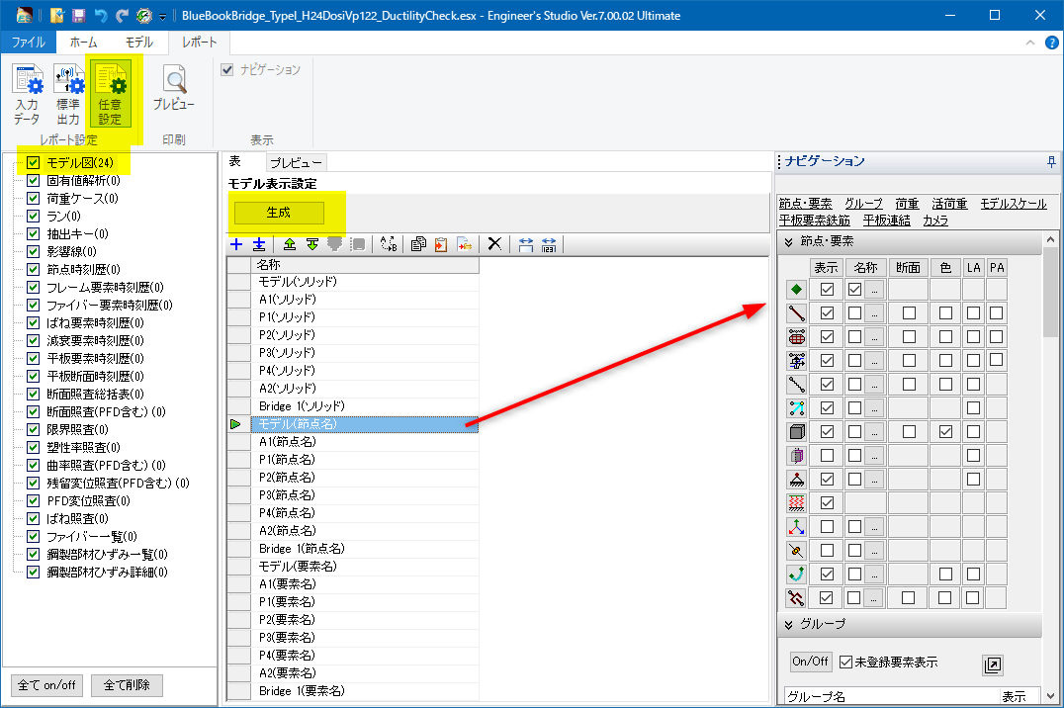
Task: Jump to the 平板要素鉄筋 navigation link
Action: coord(814,221)
